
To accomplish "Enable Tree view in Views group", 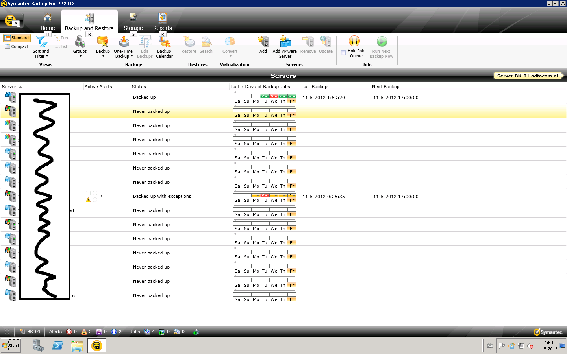I will coord(61,38).
